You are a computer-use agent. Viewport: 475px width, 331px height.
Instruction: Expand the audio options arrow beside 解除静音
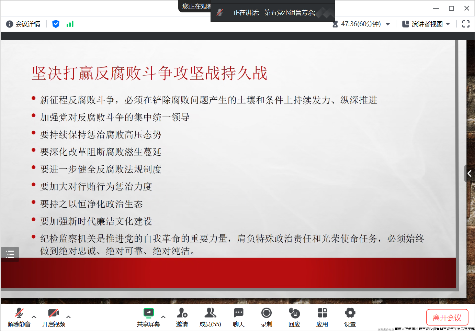[34, 317]
